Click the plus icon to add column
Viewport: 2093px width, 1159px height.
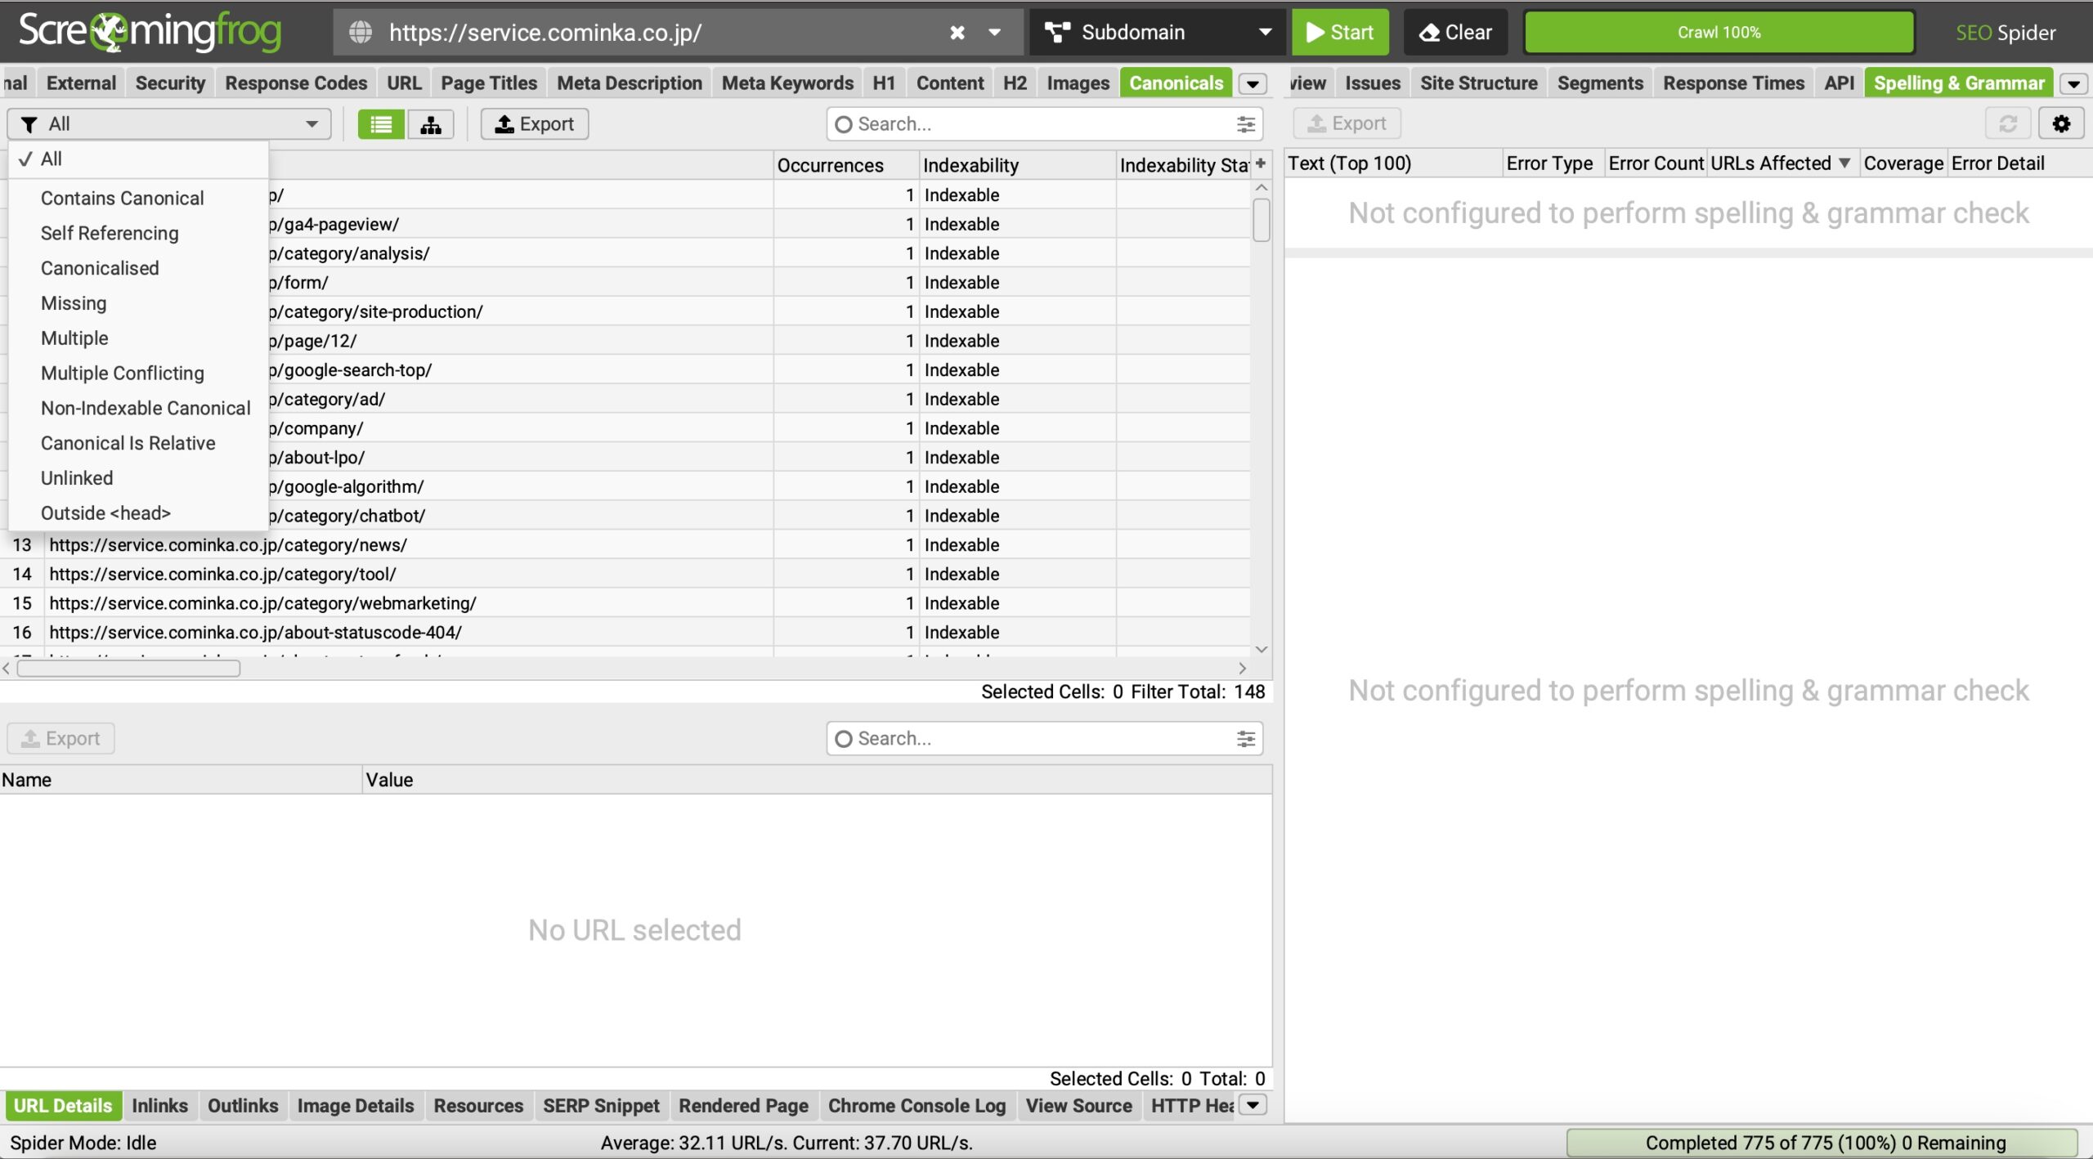tap(1261, 163)
